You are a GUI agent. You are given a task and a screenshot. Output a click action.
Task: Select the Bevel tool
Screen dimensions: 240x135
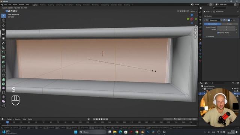coord(3,66)
